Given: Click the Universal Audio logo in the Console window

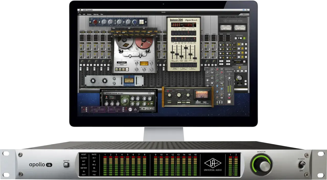Looking at the screenshot, I should 232,21.
